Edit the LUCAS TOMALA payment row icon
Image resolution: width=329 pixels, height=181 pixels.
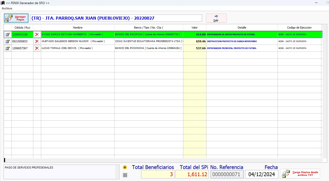(8, 48)
